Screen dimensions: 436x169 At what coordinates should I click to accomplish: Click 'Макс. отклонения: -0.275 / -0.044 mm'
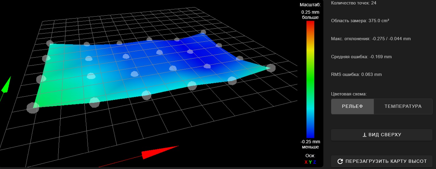[x=371, y=39]
